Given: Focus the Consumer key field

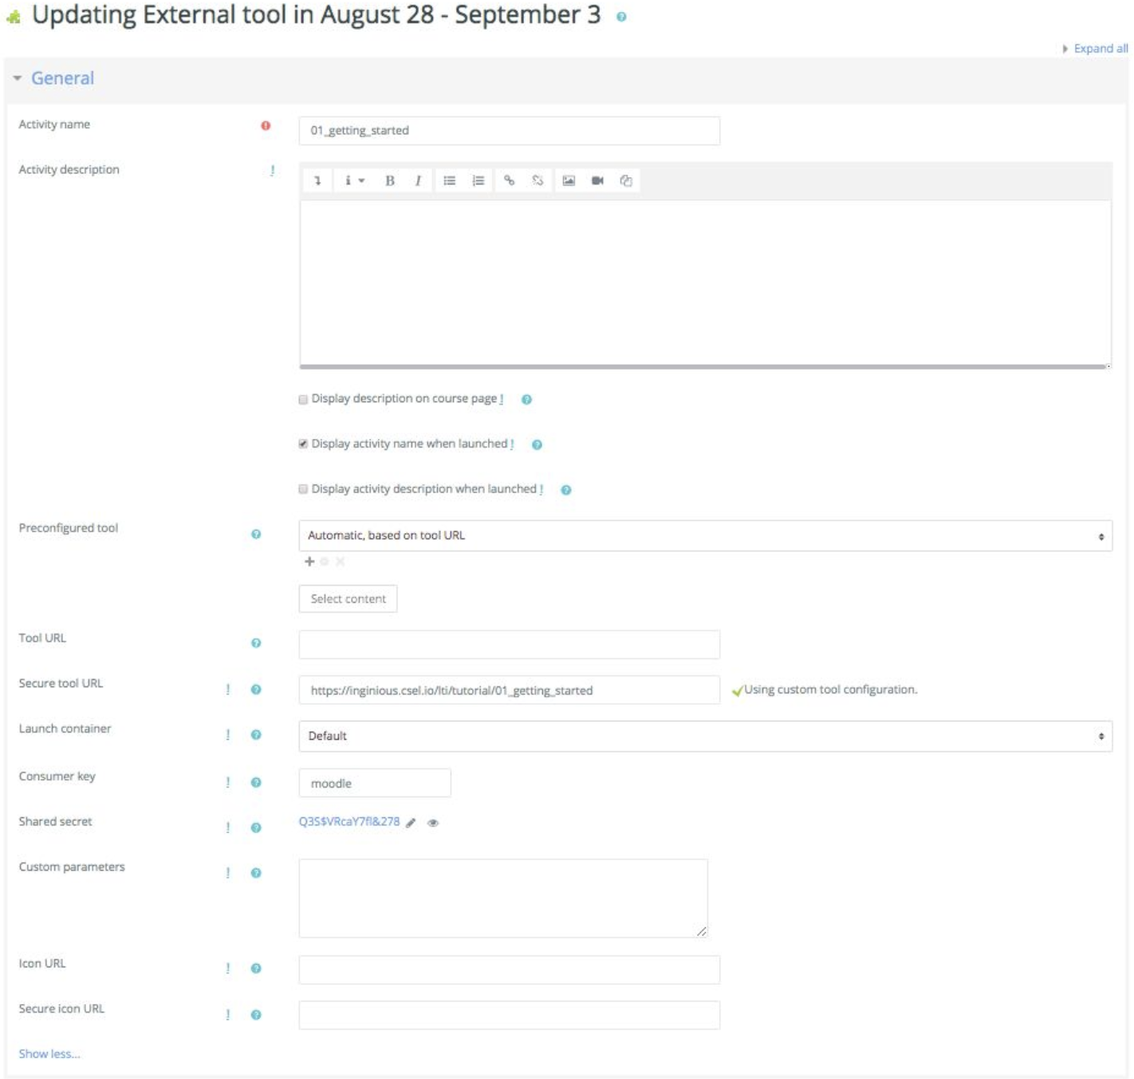Looking at the screenshot, I should [375, 783].
